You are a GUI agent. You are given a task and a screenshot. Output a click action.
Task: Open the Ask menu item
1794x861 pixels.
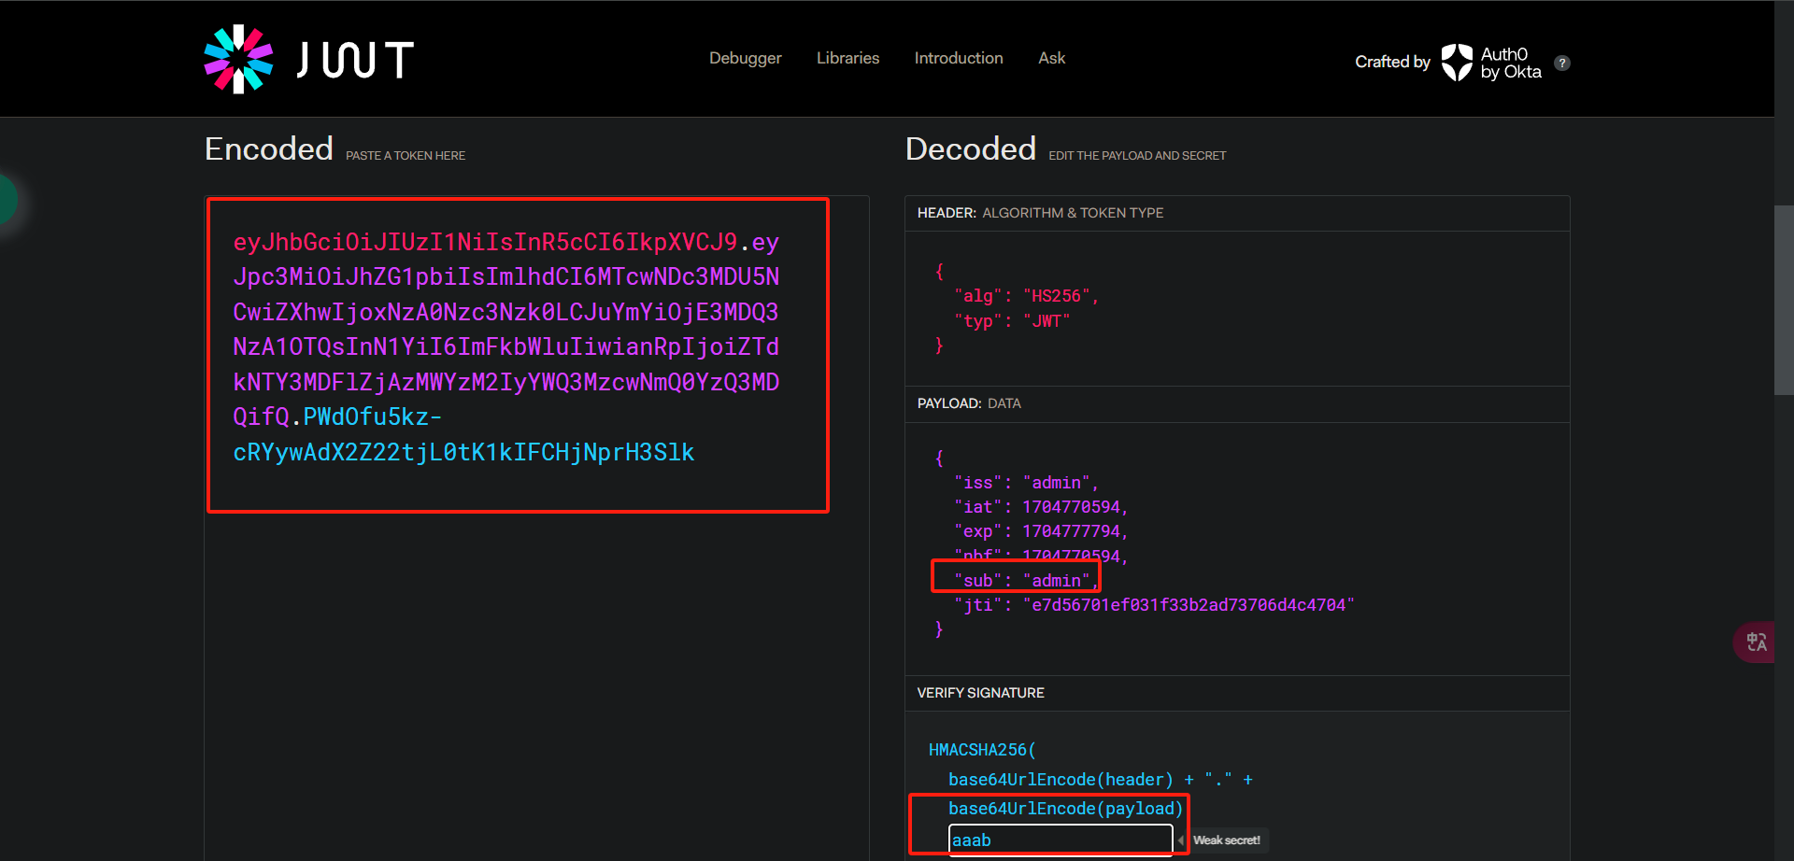tap(1051, 58)
